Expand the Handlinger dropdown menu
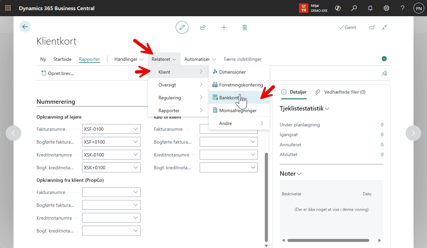This screenshot has height=248, width=427. [x=129, y=59]
